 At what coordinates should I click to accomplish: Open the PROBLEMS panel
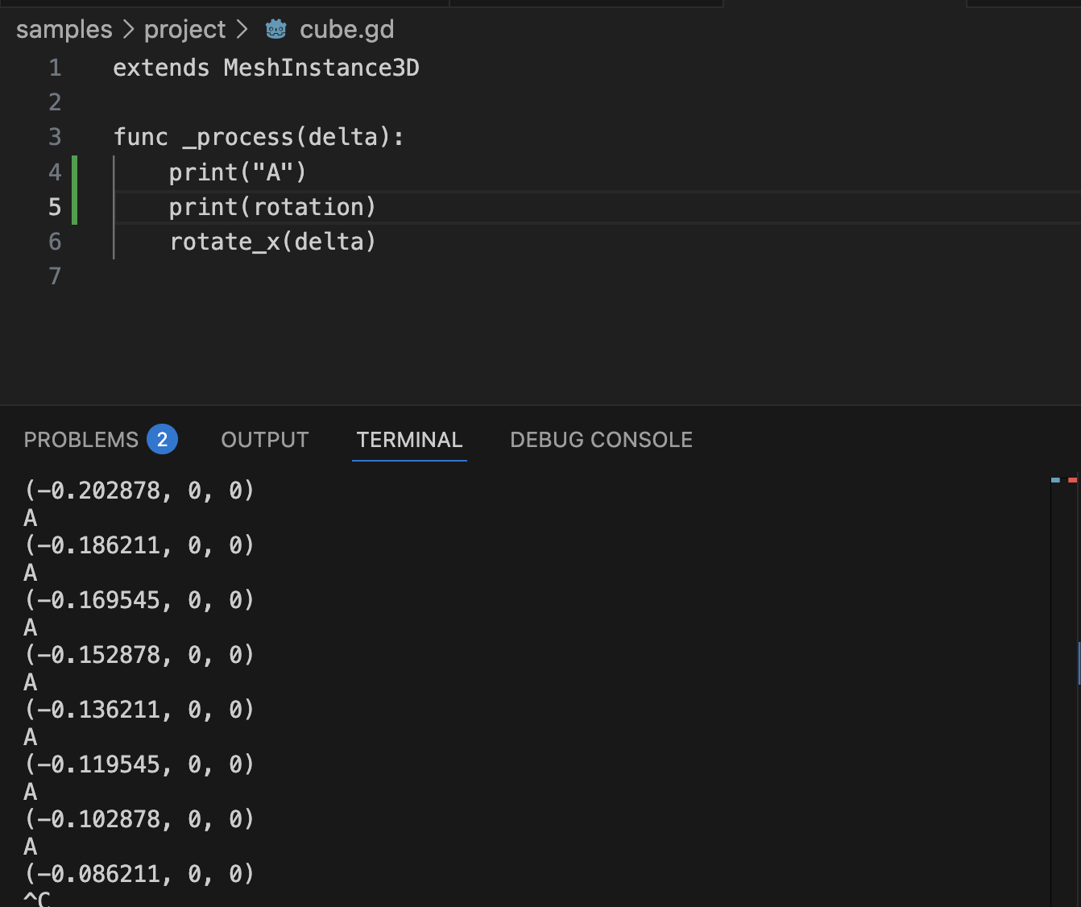pos(81,439)
